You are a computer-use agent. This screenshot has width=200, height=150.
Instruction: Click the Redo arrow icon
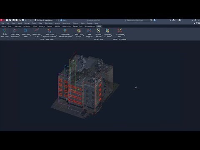pyautogui.click(x=30, y=20)
